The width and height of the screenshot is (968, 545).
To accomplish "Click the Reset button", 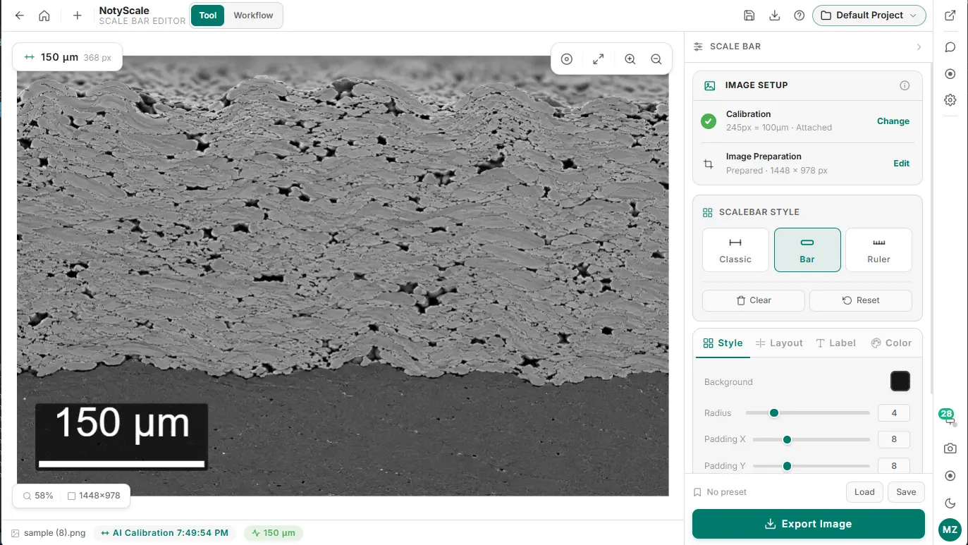I will [x=861, y=300].
